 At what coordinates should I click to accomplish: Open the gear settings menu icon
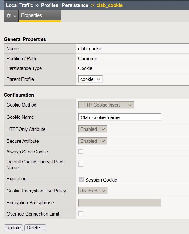(x=9, y=16)
